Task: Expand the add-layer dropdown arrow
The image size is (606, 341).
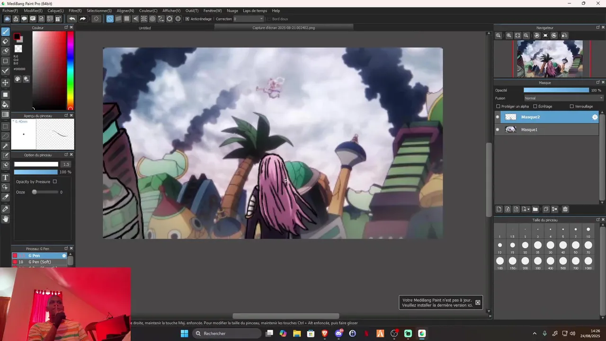Action: (528, 209)
